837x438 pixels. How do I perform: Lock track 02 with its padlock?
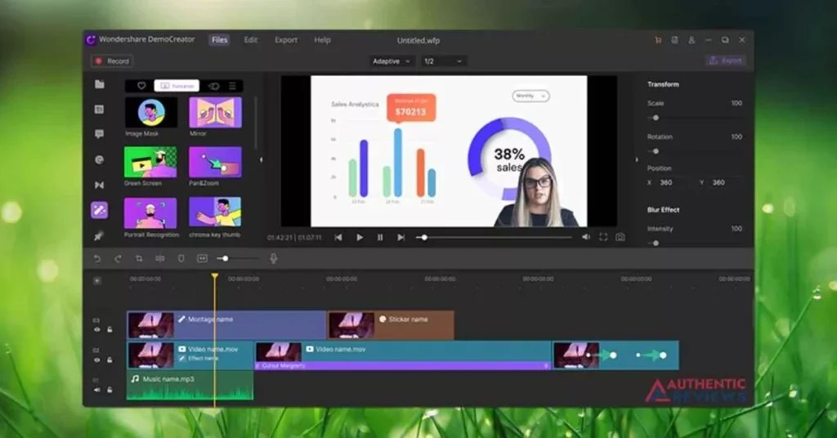(110, 360)
